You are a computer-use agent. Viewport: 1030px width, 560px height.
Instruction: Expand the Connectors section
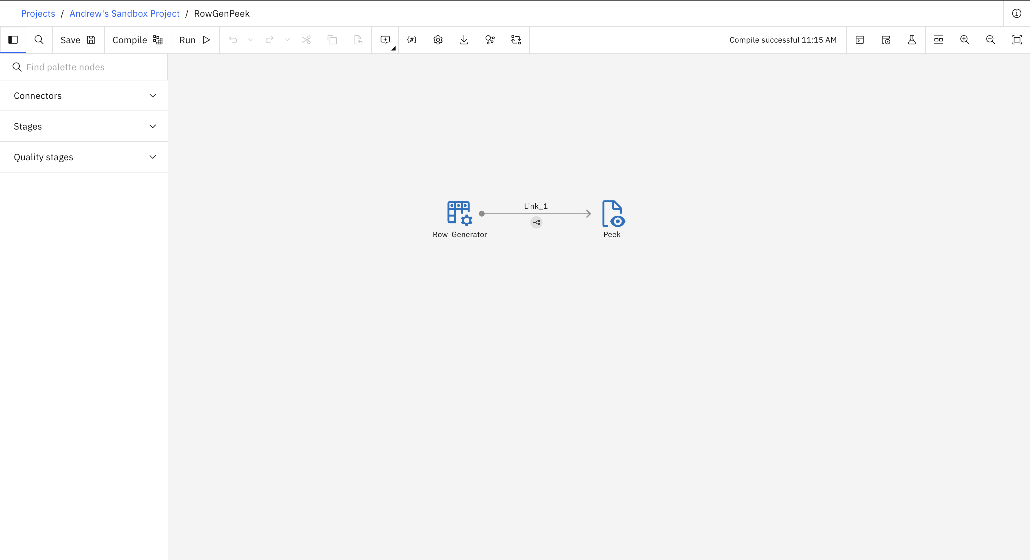(84, 96)
